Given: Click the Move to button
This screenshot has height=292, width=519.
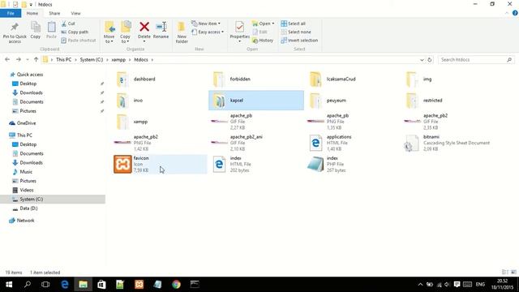Looking at the screenshot, I should (x=109, y=32).
